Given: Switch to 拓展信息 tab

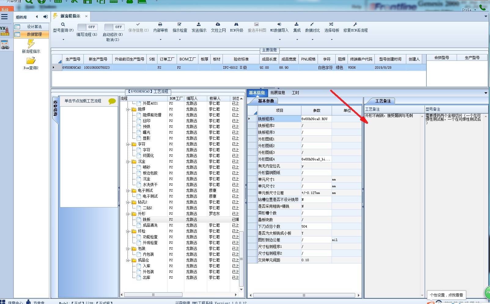Looking at the screenshot, I should click(x=278, y=93).
